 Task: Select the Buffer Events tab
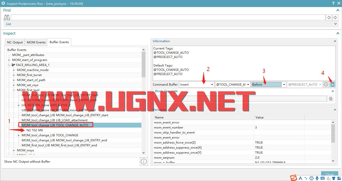pos(59,42)
